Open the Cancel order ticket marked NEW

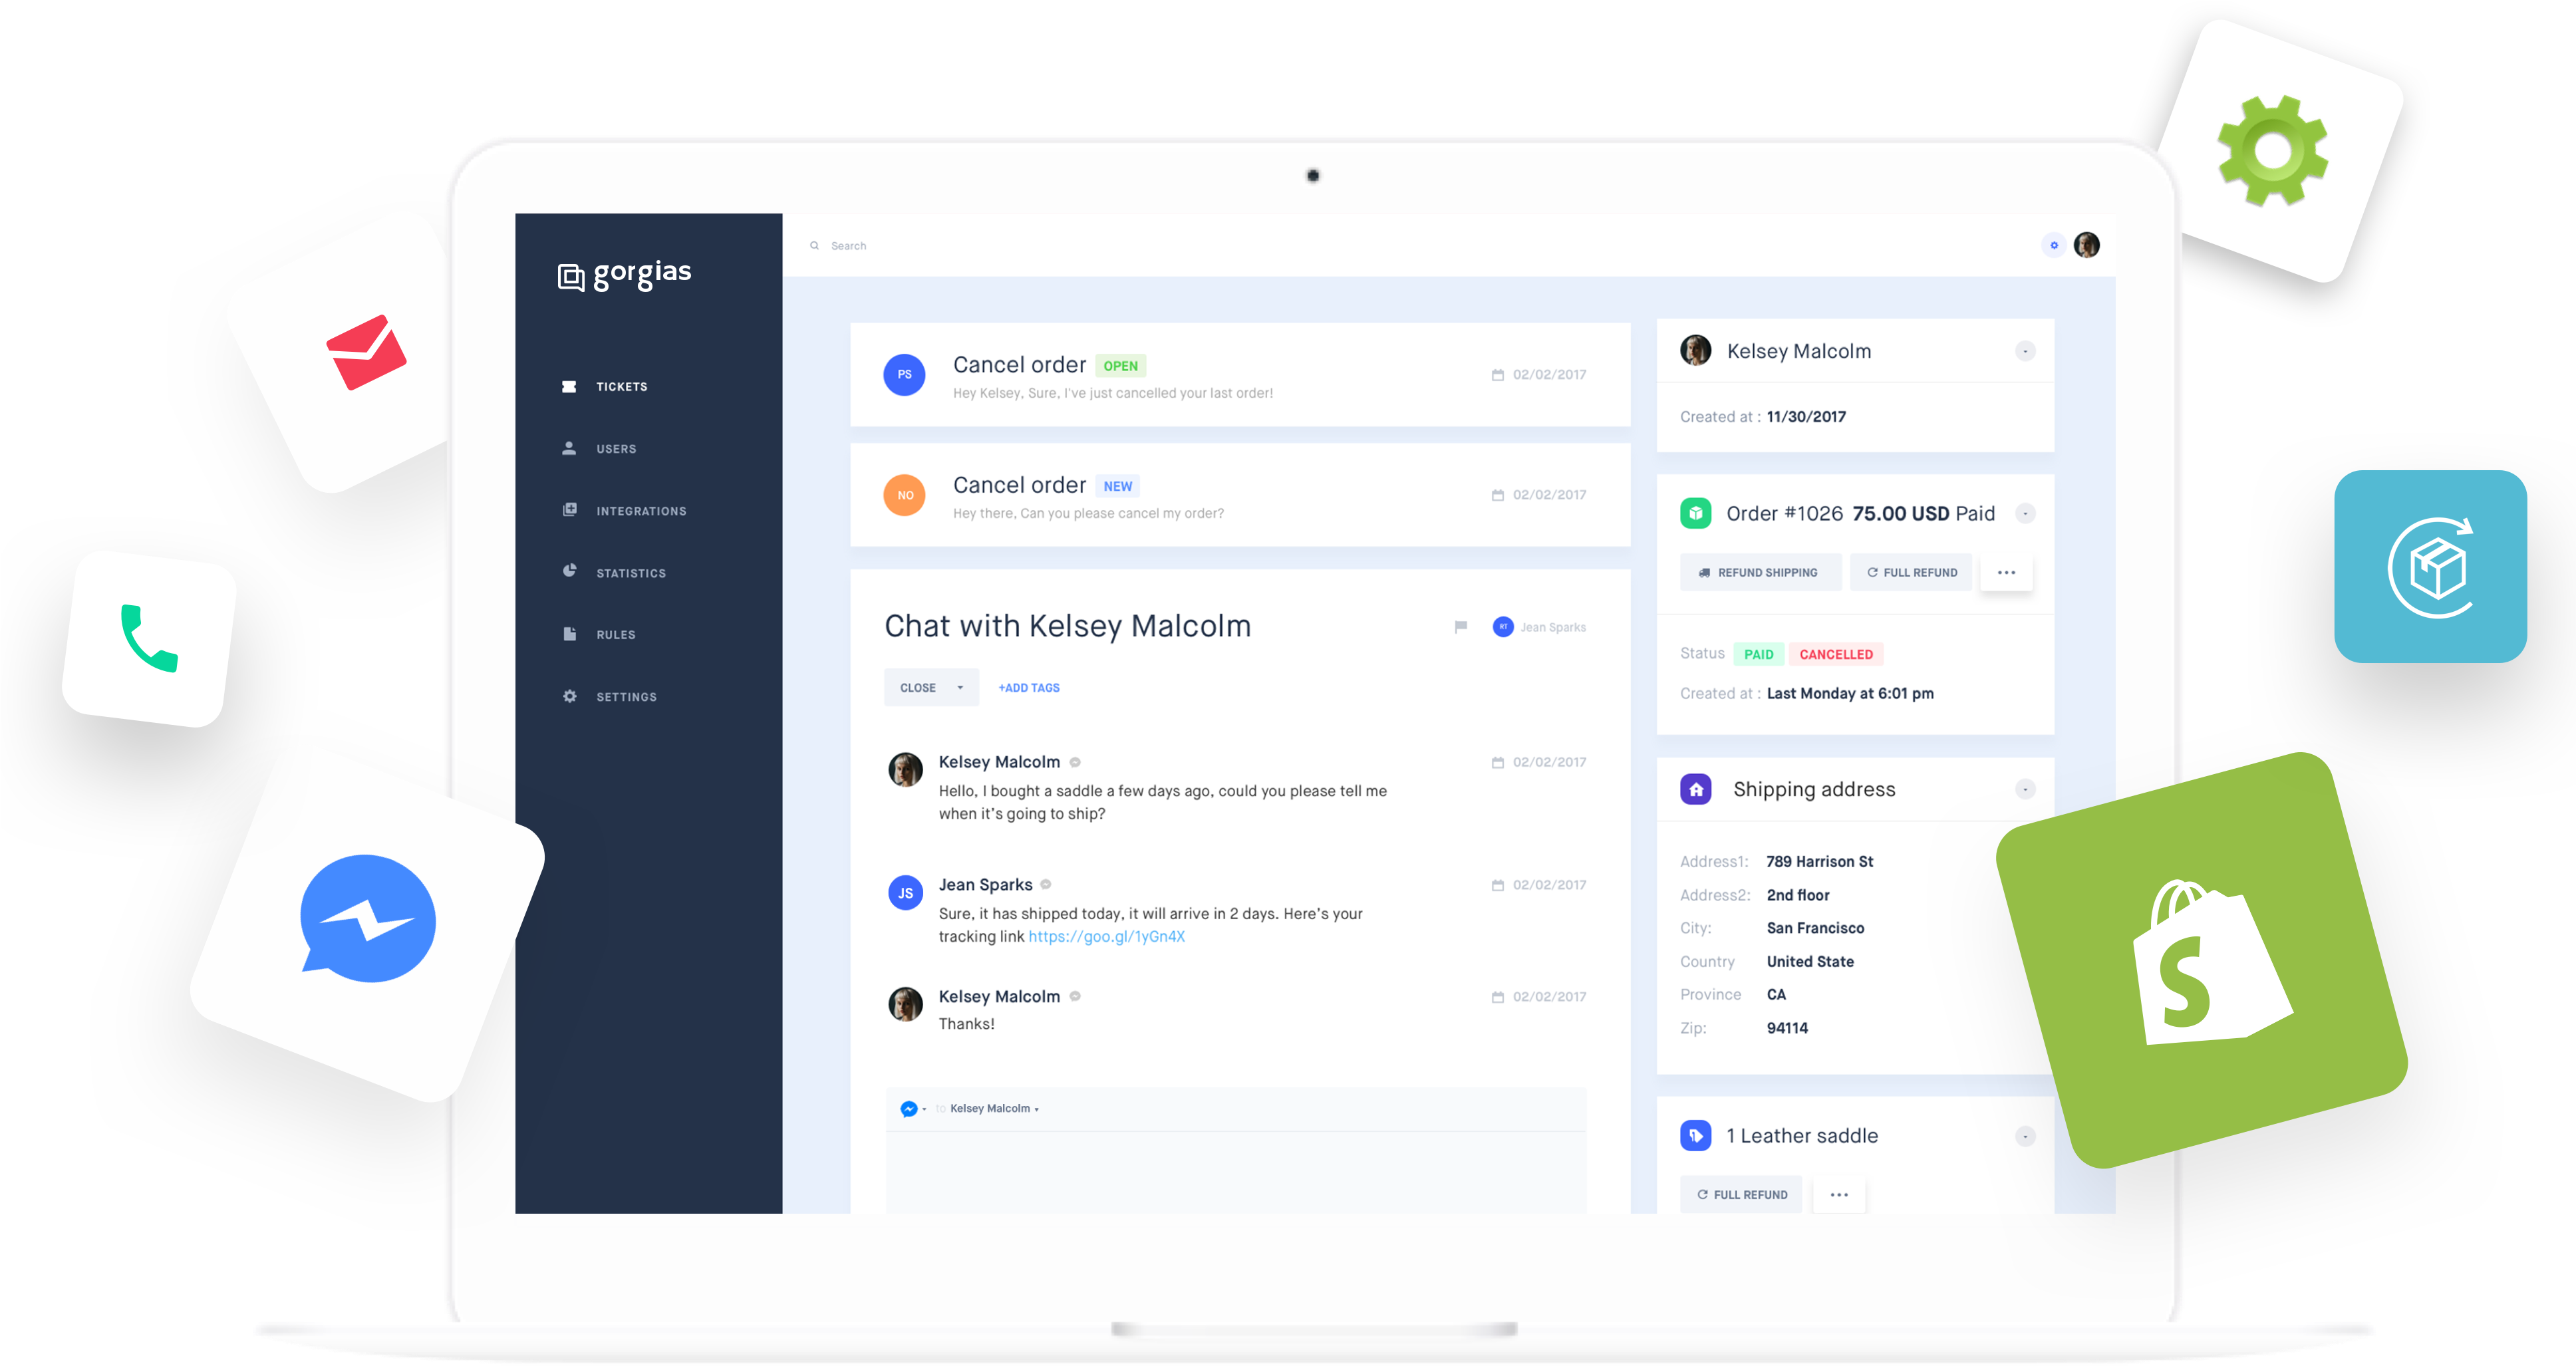[x=1240, y=495]
